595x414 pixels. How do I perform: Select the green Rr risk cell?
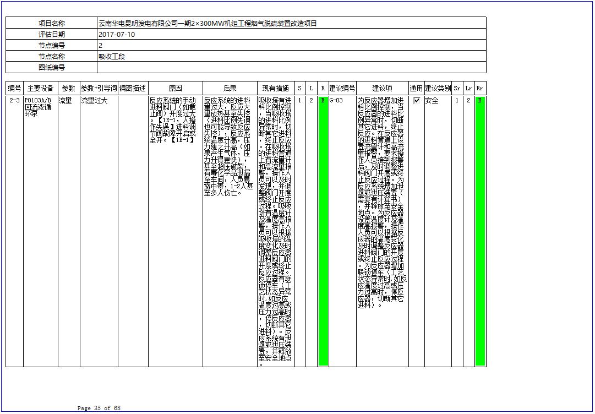pyautogui.click(x=480, y=231)
